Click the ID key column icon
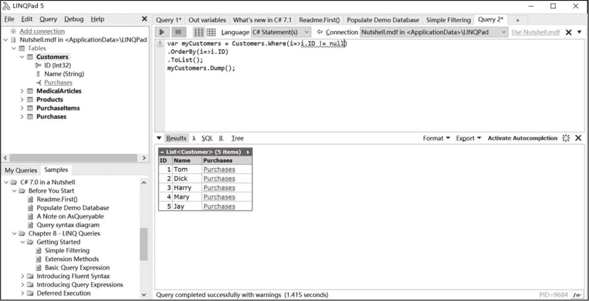Screen dimensions: 589x301 39,65
